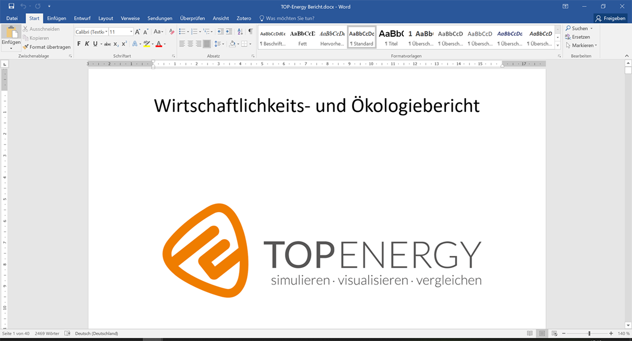Image resolution: width=632 pixels, height=341 pixels.
Task: Increase paragraph indent
Action: point(229,32)
